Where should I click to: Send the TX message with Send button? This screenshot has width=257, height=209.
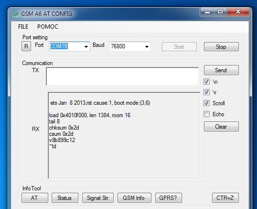[x=221, y=70]
